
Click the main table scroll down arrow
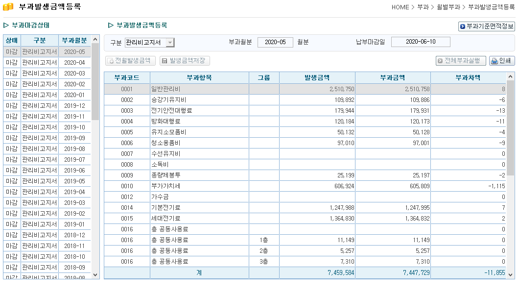(x=510, y=275)
